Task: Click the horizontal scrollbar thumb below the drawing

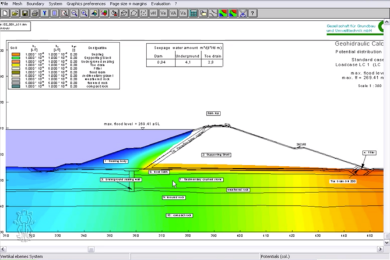Action: coord(90,249)
